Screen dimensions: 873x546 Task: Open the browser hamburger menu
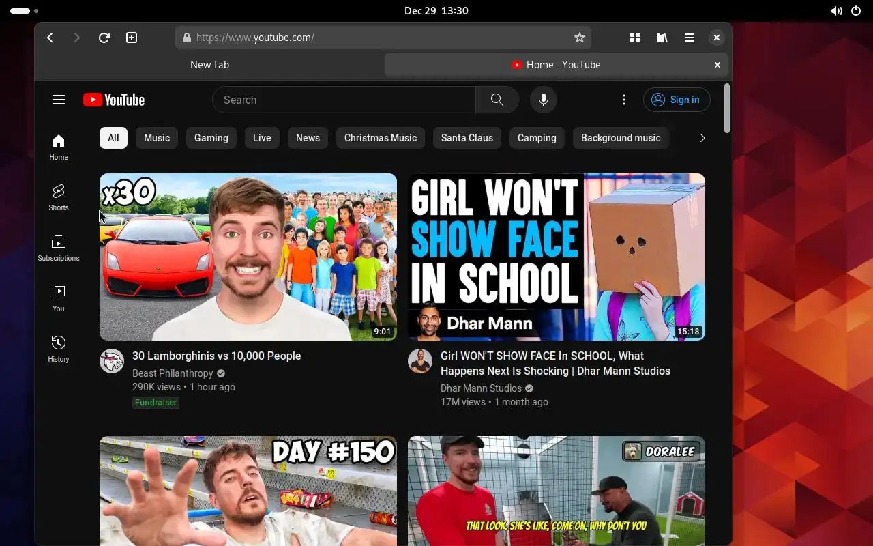pos(690,38)
